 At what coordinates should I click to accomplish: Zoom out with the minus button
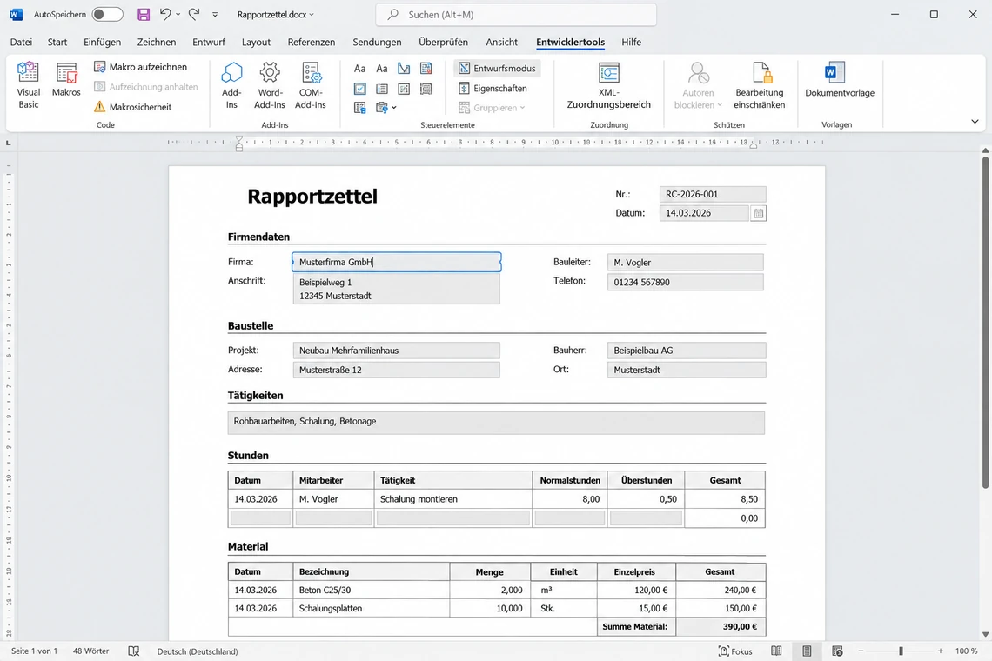pos(861,651)
